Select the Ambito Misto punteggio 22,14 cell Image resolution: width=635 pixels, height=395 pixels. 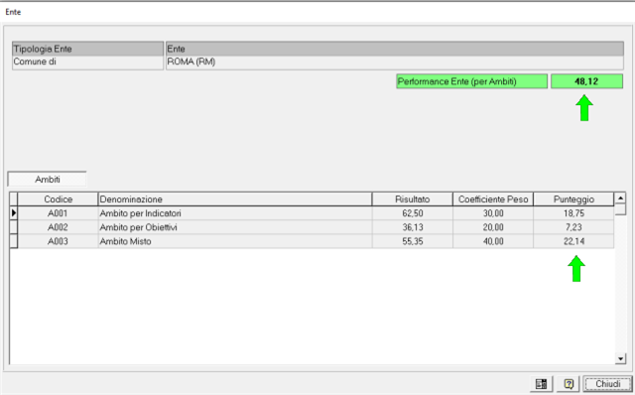(573, 241)
